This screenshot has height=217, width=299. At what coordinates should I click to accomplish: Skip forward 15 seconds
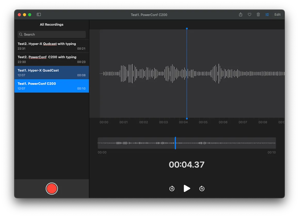202,189
